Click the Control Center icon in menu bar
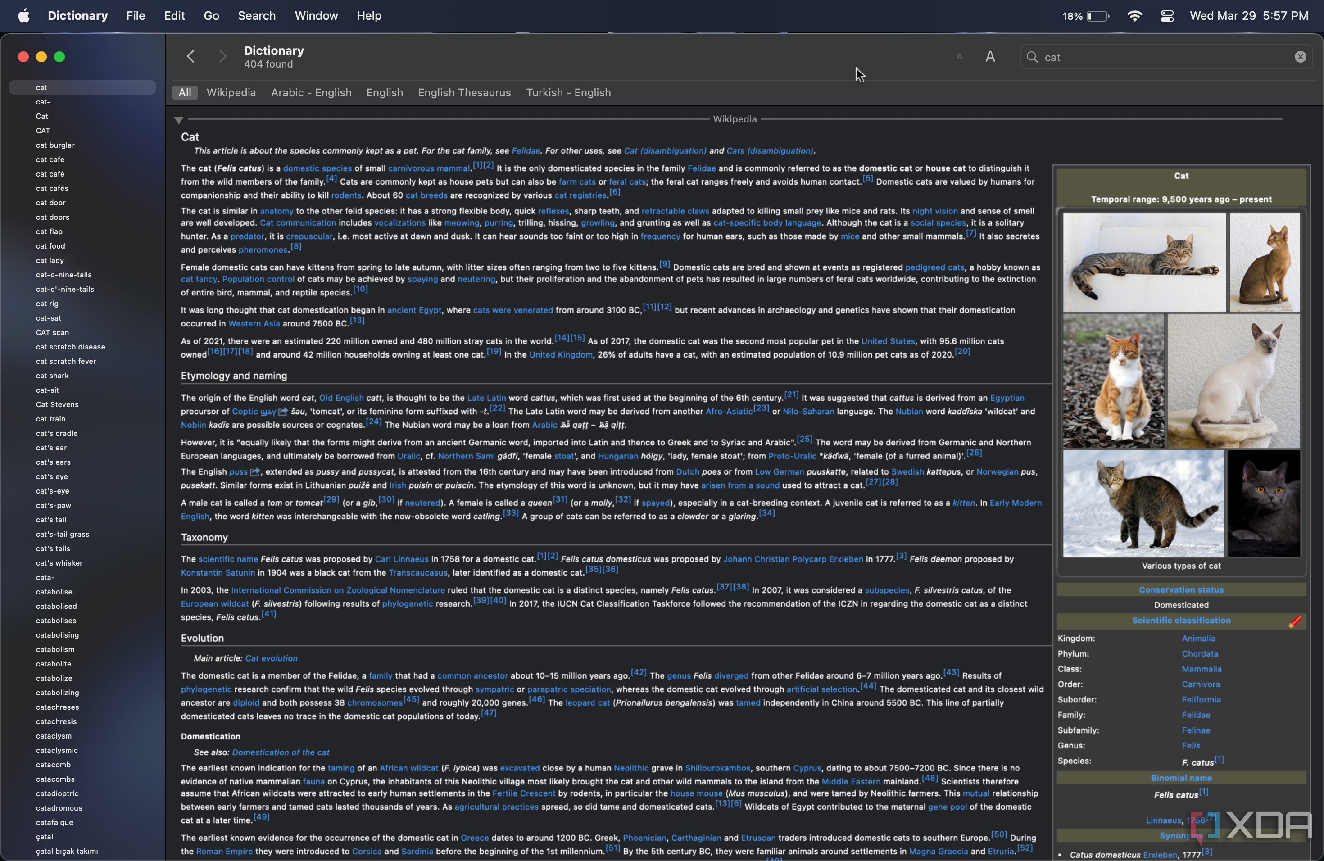The height and width of the screenshot is (861, 1324). [x=1168, y=14]
